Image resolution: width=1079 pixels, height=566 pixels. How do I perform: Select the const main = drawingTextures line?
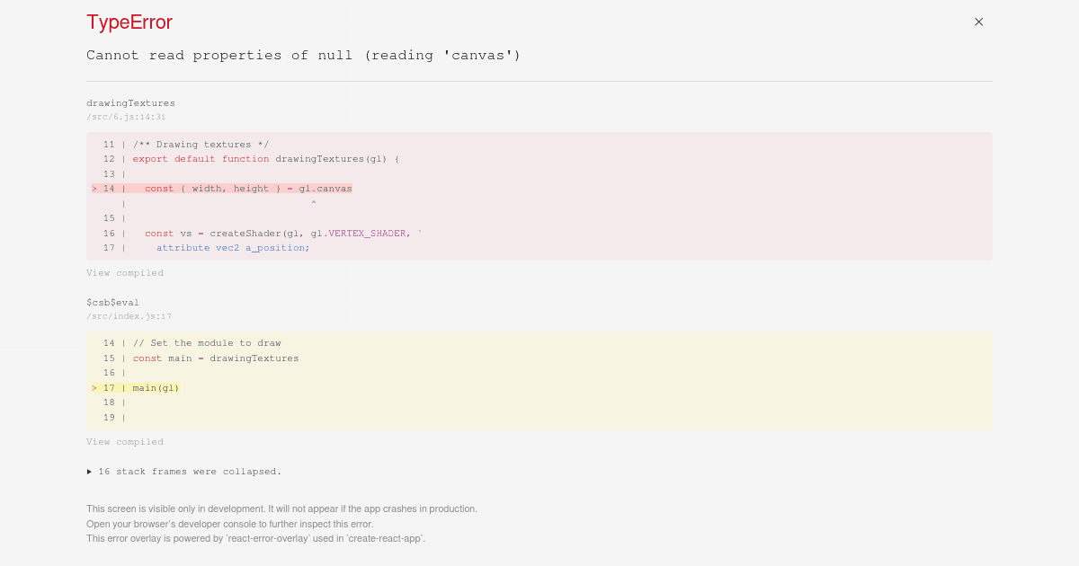pos(216,358)
